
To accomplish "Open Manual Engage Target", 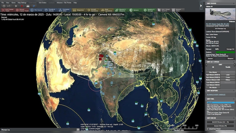I will (x=22, y=10).
